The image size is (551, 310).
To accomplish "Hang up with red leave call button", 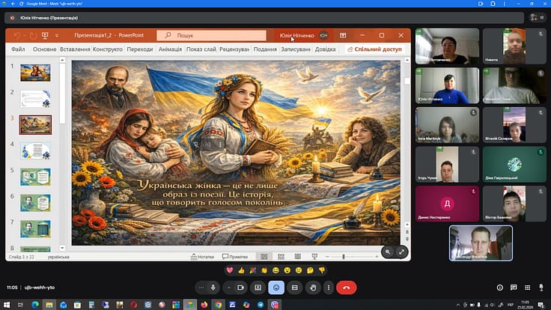I will [346, 287].
